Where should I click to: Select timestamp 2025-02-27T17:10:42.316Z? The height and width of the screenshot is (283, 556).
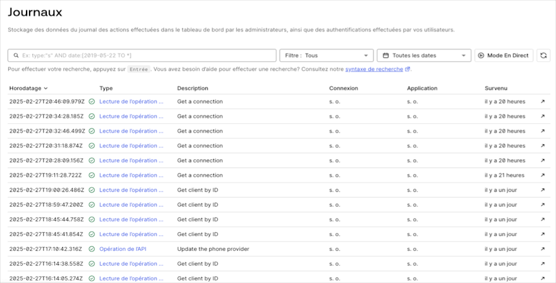pyautogui.click(x=46, y=249)
